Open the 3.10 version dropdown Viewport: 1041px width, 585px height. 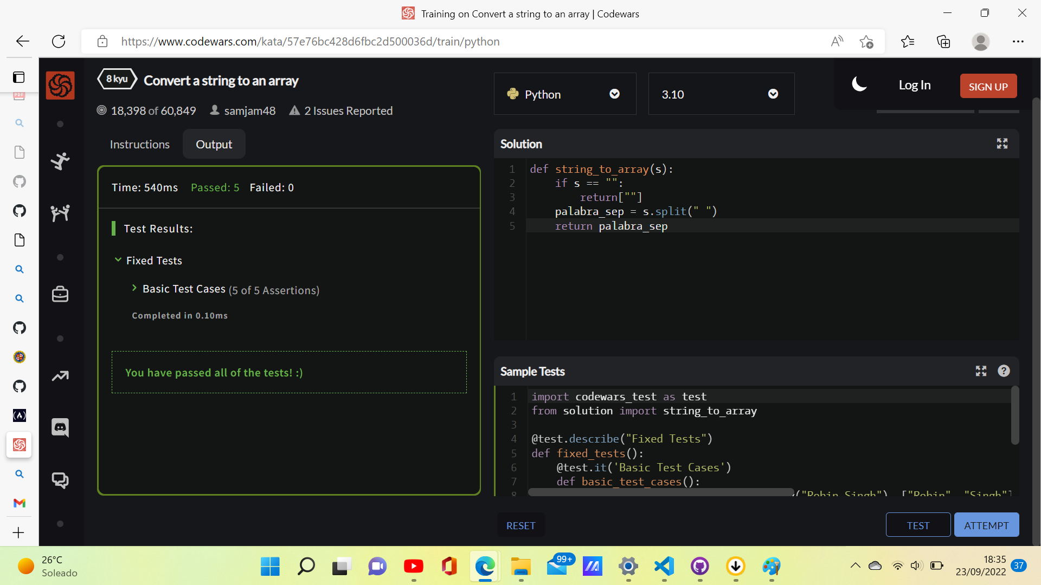773,94
